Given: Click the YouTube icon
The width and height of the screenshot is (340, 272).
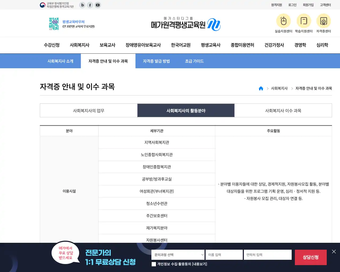Looking at the screenshot, I should [97, 5].
